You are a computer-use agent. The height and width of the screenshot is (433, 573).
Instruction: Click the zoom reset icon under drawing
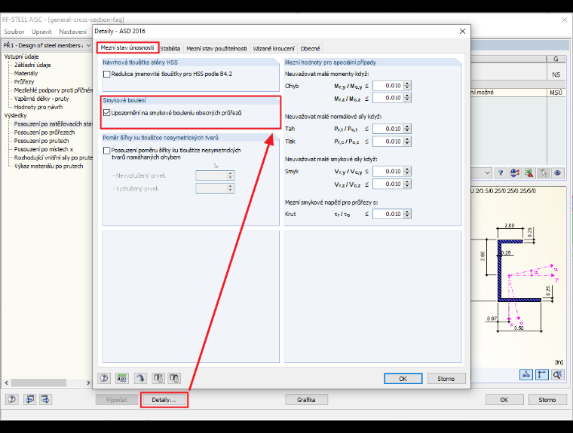558,374
